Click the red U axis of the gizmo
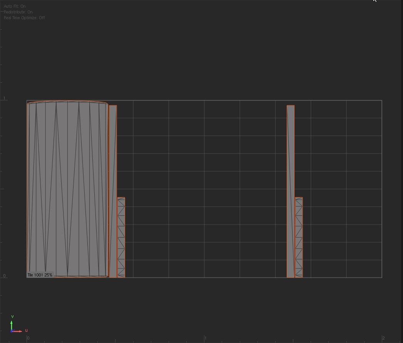Screen dimensions: 403x343 (x=17, y=331)
